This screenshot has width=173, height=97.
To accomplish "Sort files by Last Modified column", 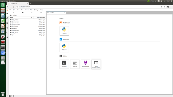I will [x=40, y=18].
